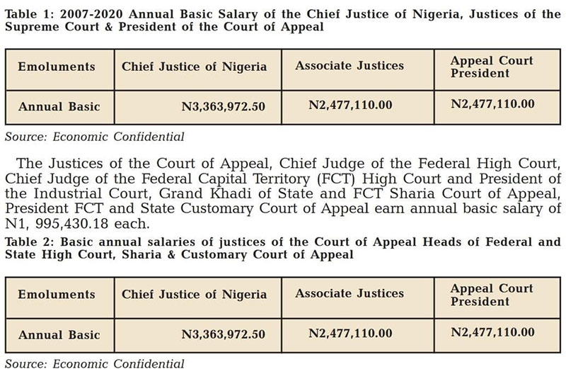The height and width of the screenshot is (374, 566).
Task: Click bottom Source: Economic Confidential caption
Action: 94,364
